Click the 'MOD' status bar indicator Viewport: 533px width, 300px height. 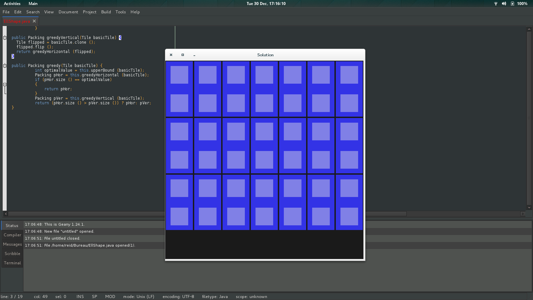point(110,297)
